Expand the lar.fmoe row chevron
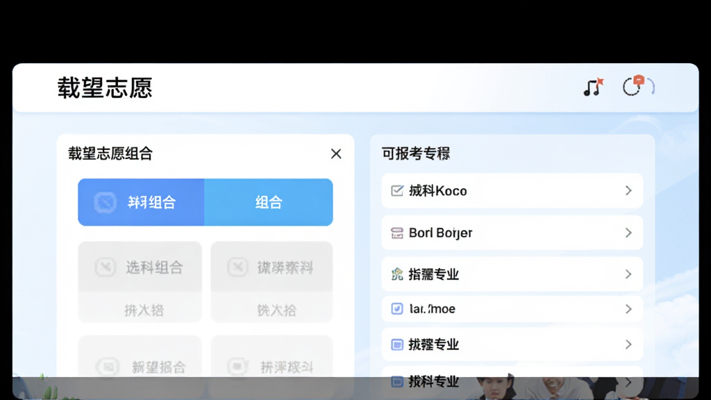This screenshot has height=400, width=711. pyautogui.click(x=628, y=309)
